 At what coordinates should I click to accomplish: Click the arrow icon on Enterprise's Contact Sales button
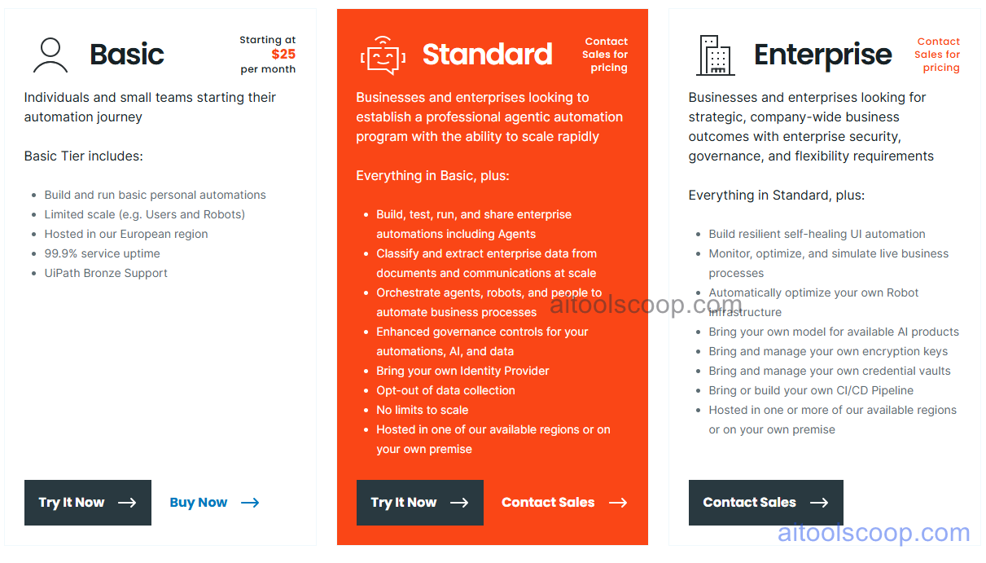pos(818,503)
